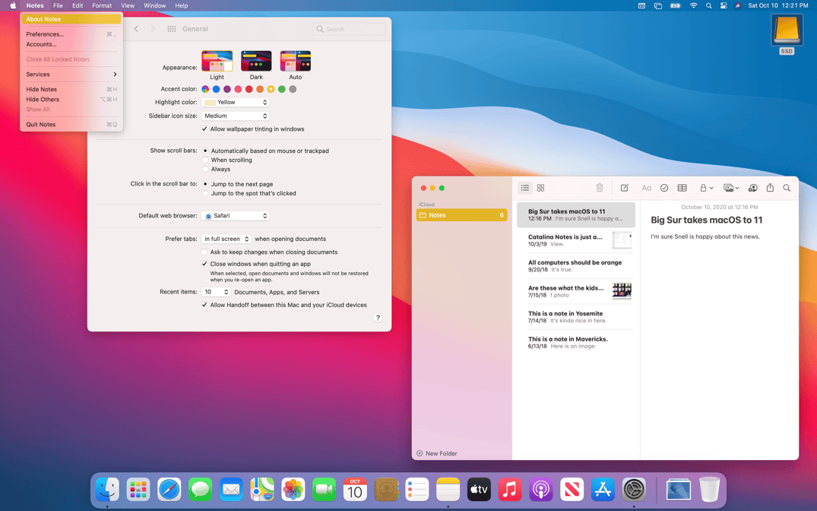The image size is (817, 511).
Task: Select Always show scroll bars
Action: coord(205,169)
